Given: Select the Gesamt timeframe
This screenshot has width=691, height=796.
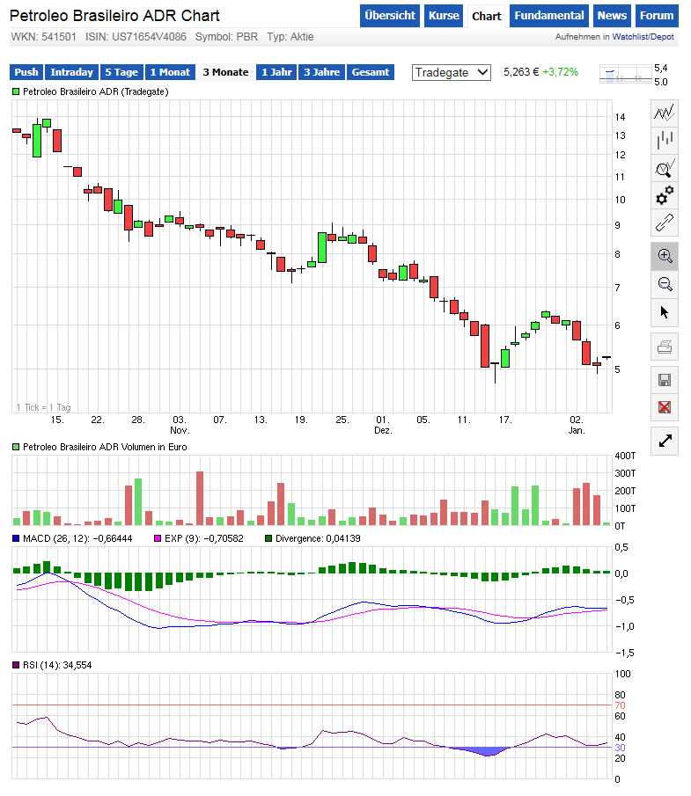Looking at the screenshot, I should [371, 72].
